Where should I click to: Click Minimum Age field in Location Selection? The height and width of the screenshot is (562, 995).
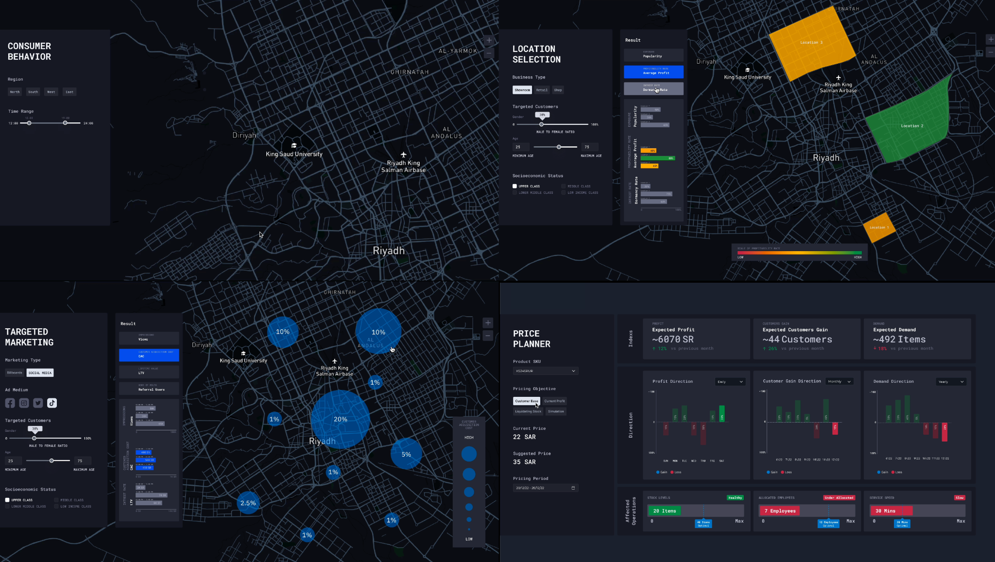[521, 147]
